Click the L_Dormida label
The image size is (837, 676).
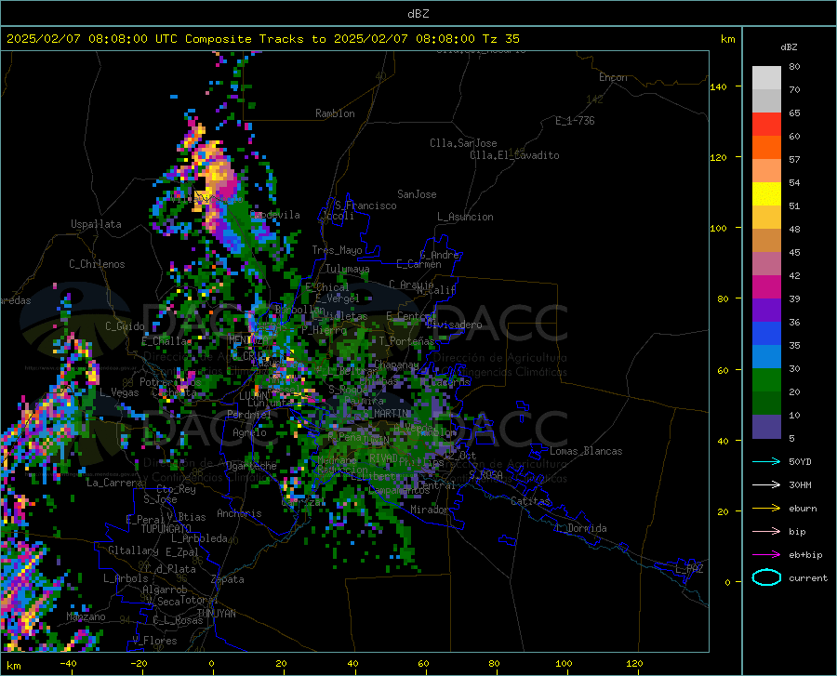coord(580,528)
